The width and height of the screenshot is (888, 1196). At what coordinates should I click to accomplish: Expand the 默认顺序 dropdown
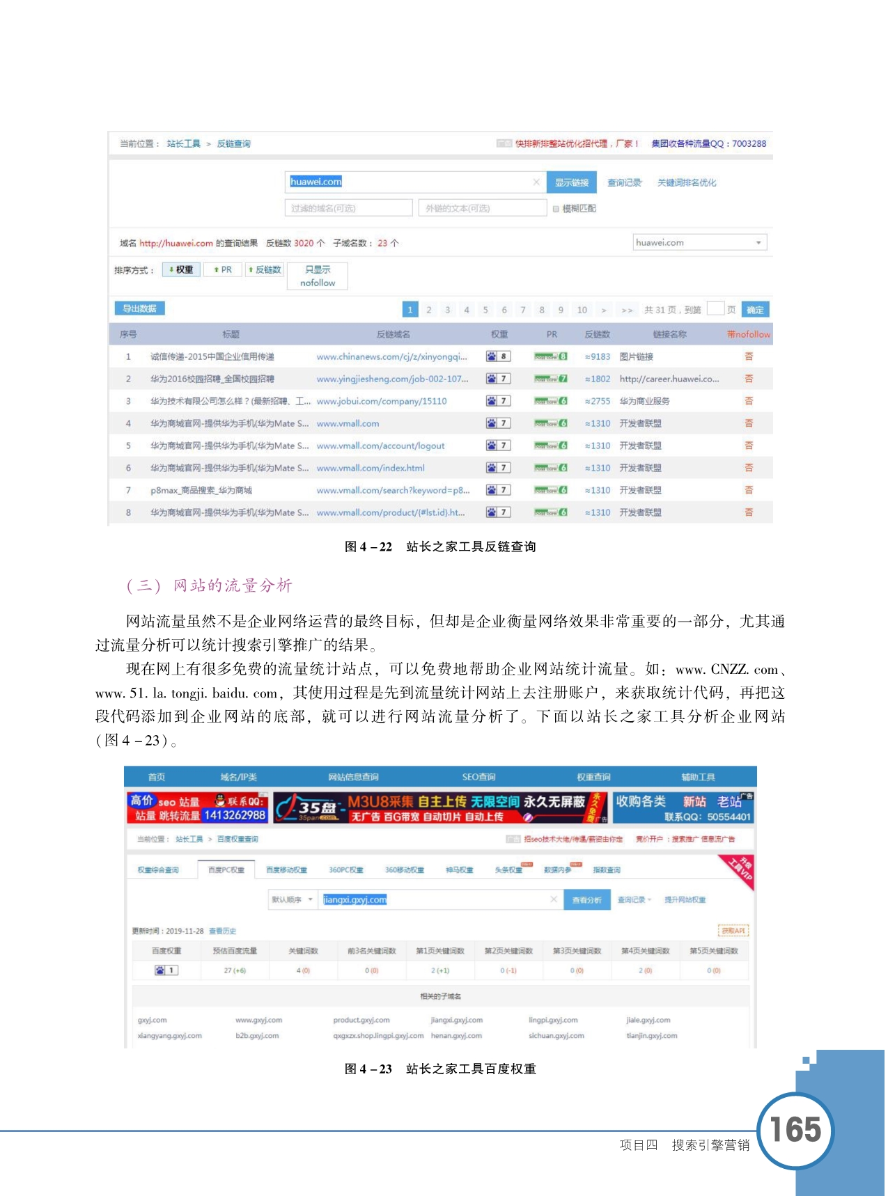293,899
